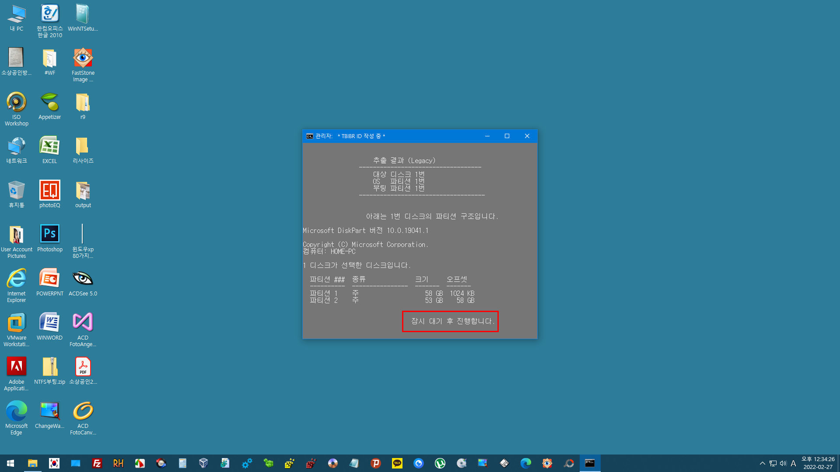
Task: Click the blue gears taskbar icon
Action: point(247,463)
